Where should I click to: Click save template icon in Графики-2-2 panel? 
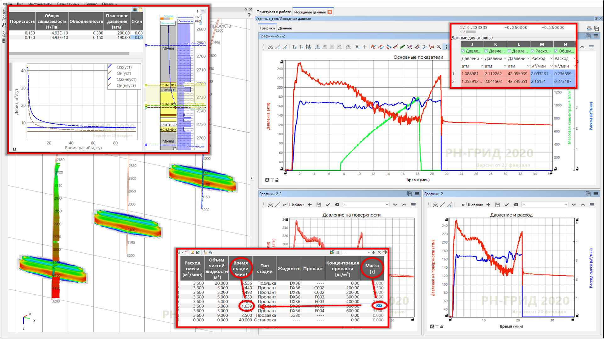tap(319, 205)
